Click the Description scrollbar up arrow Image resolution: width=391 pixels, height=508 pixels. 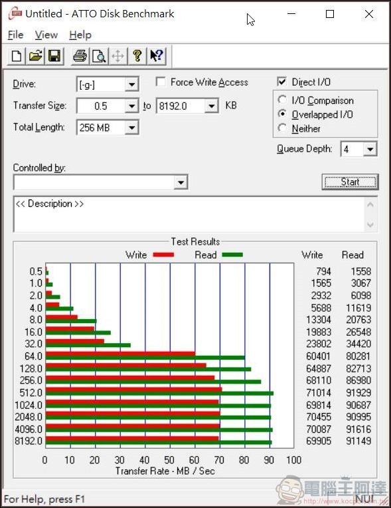click(370, 204)
